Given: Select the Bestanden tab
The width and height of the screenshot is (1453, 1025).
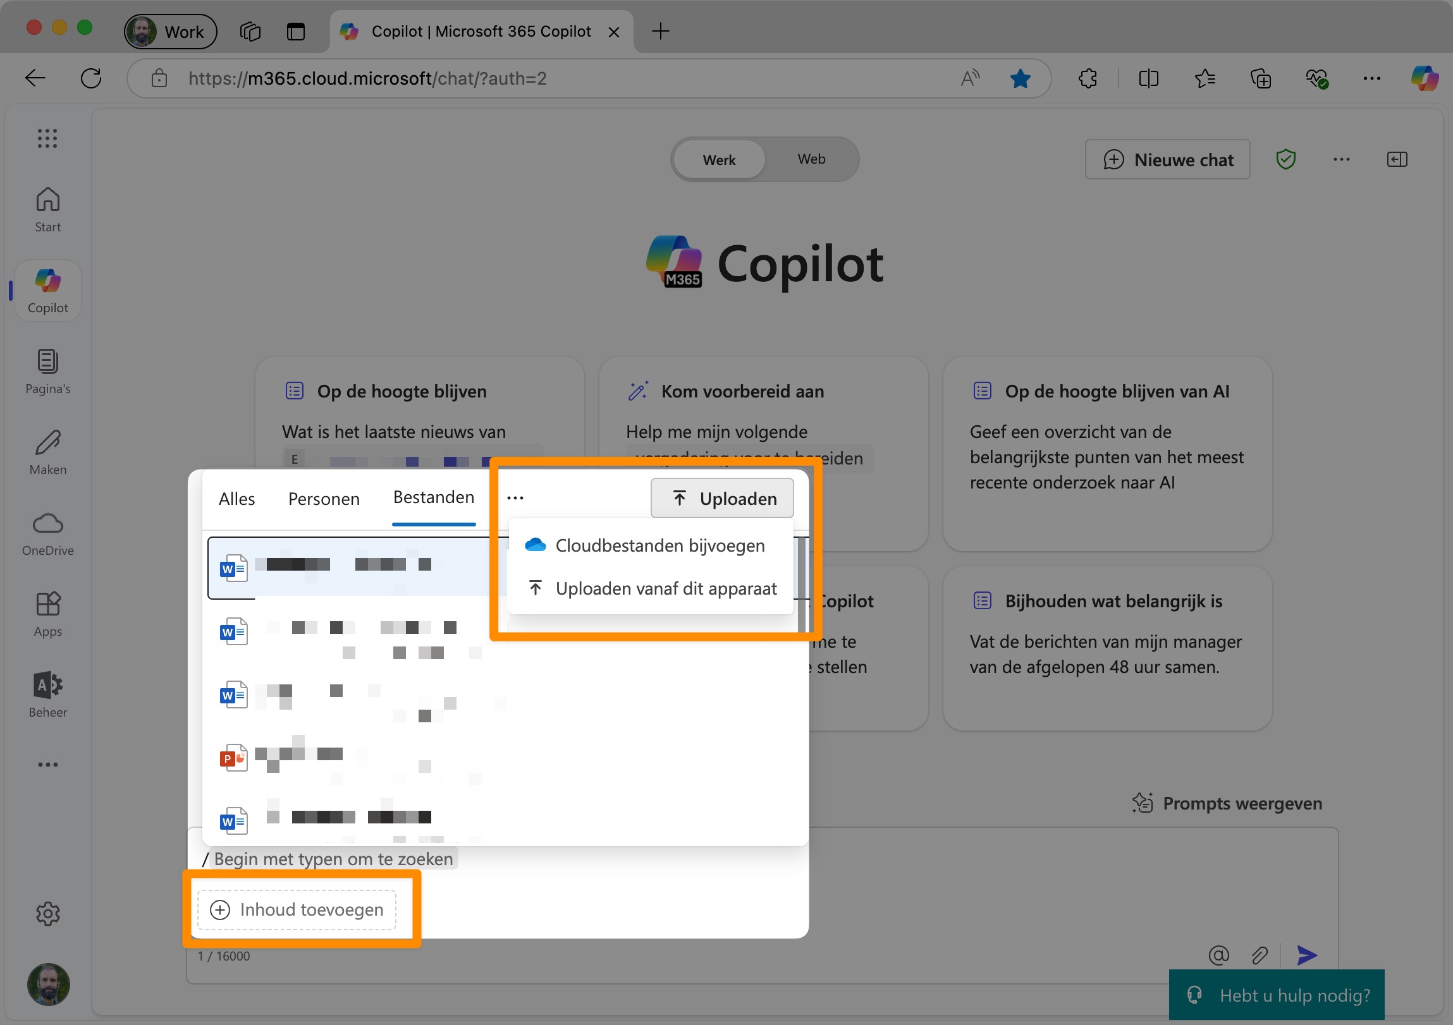Looking at the screenshot, I should 434,497.
